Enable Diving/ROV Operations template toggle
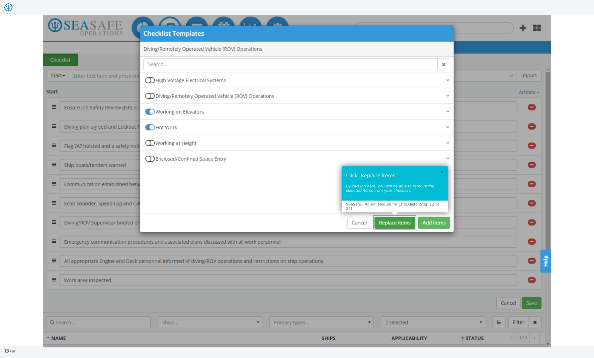 pos(150,96)
